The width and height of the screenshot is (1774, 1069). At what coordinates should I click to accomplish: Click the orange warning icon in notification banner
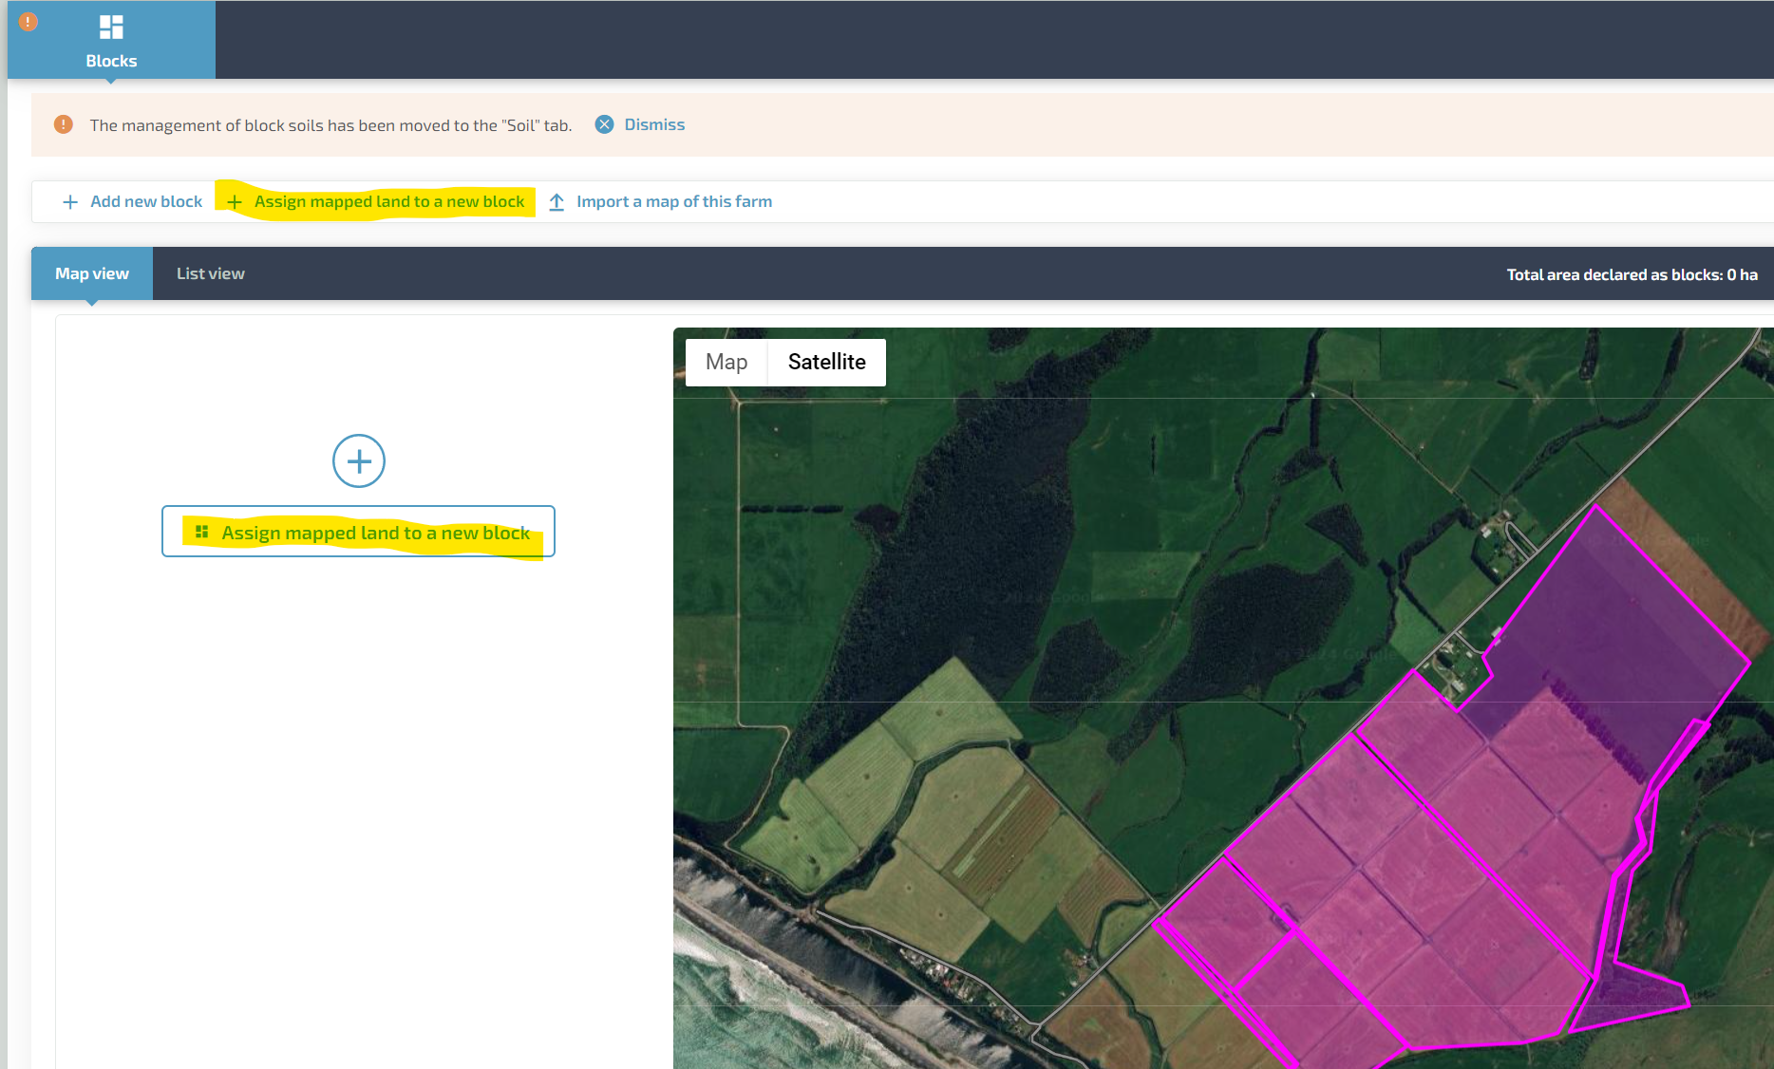tap(64, 124)
